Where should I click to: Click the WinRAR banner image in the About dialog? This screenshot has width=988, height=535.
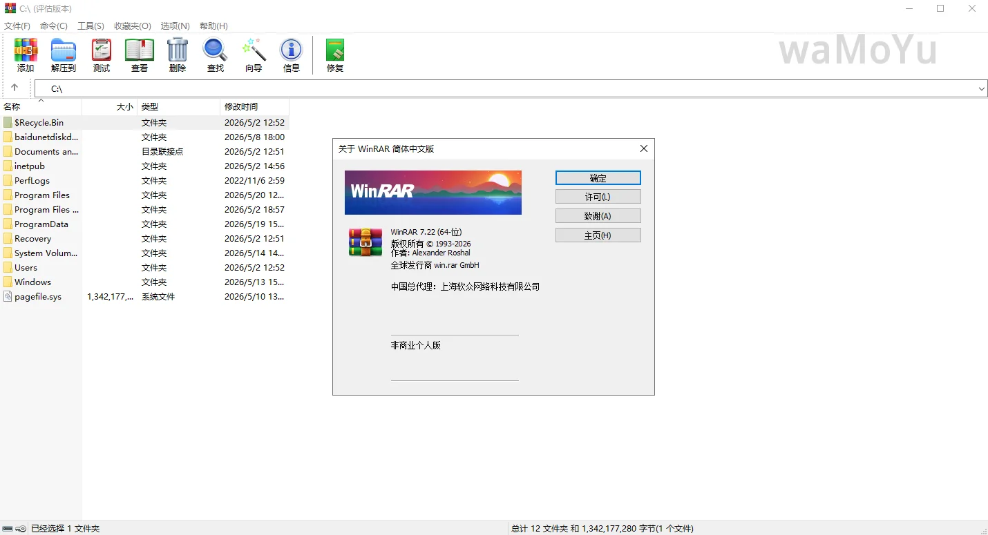click(x=433, y=193)
